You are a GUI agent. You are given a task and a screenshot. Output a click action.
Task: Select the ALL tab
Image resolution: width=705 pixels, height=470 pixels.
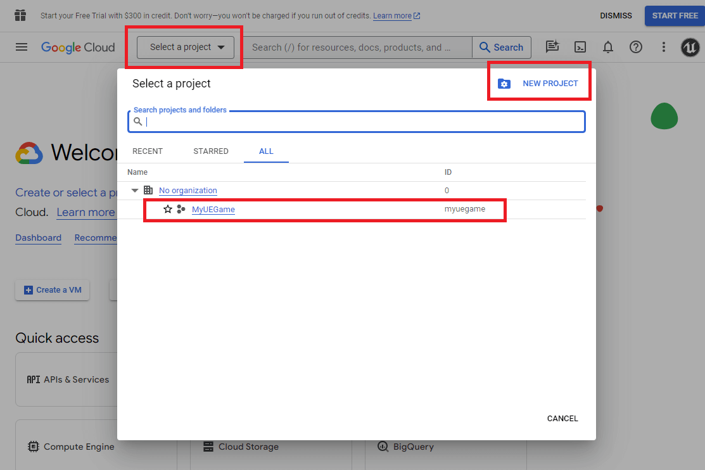point(266,151)
